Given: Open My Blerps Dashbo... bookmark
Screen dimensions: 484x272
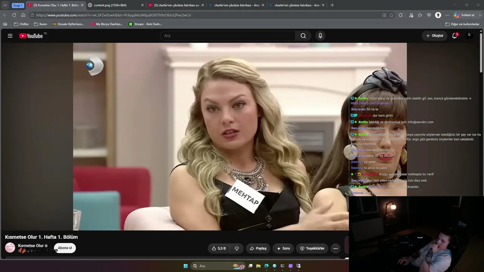Looking at the screenshot, I should (107, 24).
